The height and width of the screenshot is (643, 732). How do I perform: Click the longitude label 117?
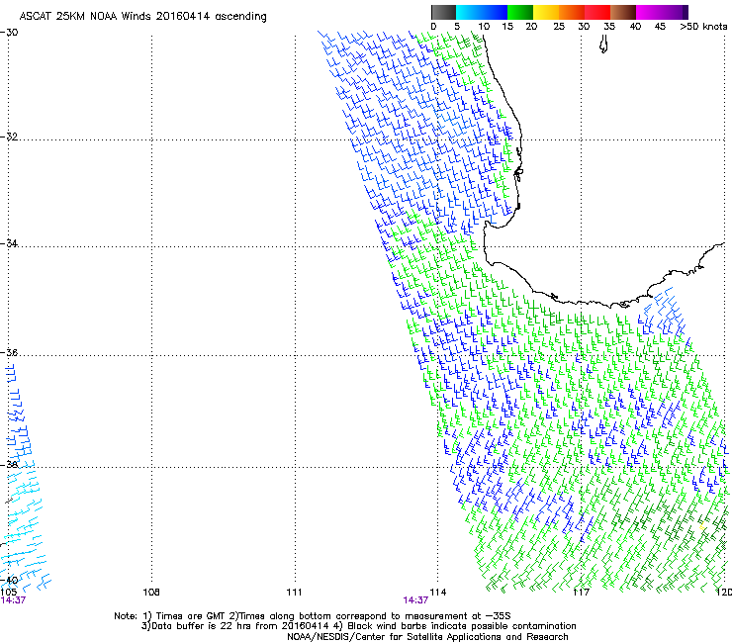coord(581,593)
